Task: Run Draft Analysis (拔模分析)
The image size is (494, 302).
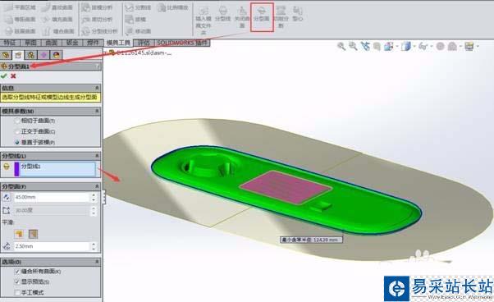Action: (x=97, y=7)
